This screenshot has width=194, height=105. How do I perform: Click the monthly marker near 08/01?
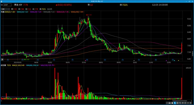(x=105, y=60)
